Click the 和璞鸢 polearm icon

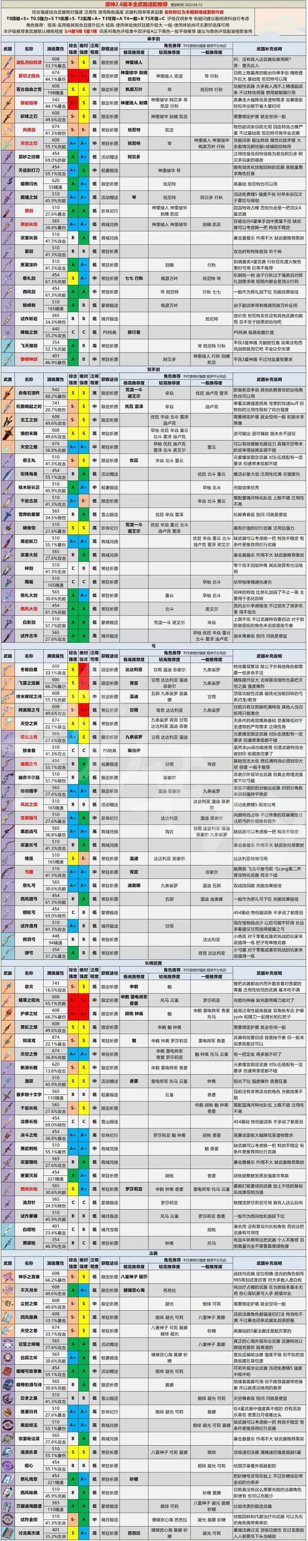coord(7,1040)
